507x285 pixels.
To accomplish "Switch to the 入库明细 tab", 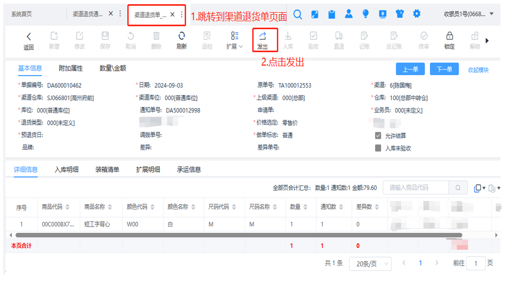I will (x=66, y=169).
